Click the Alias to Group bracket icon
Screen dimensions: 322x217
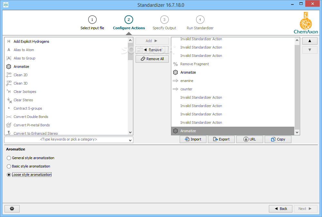(x=9, y=58)
